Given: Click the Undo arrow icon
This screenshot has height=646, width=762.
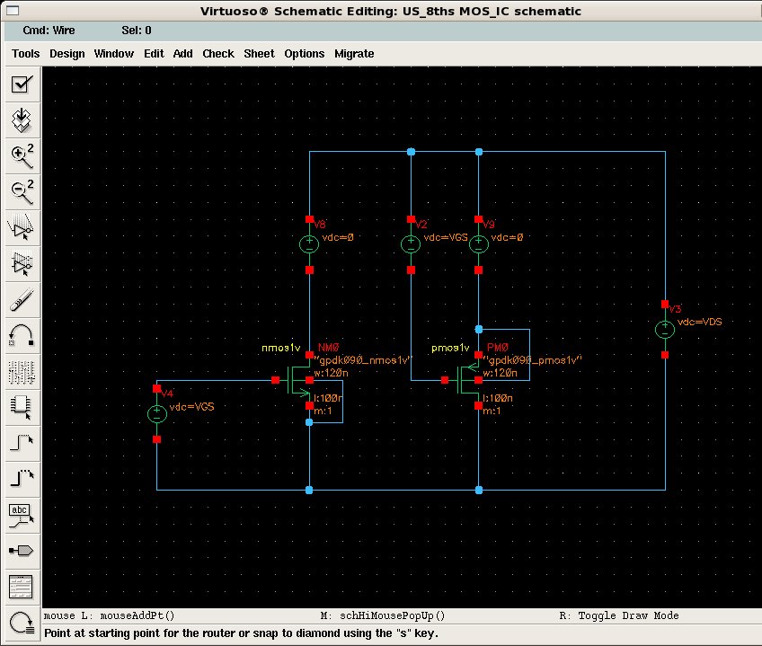Looking at the screenshot, I should point(22,336).
